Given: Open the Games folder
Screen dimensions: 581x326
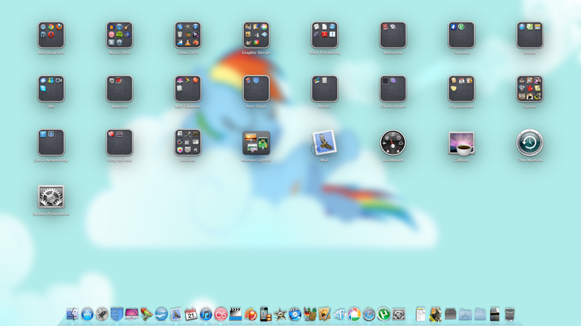Looking at the screenshot, I should pyautogui.click(x=529, y=89).
